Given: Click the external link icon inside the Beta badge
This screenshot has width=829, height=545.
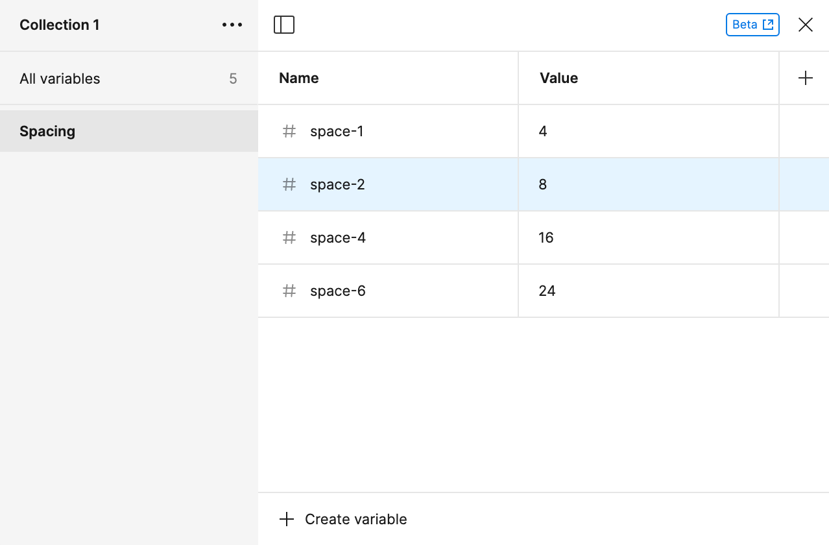Looking at the screenshot, I should pos(768,24).
